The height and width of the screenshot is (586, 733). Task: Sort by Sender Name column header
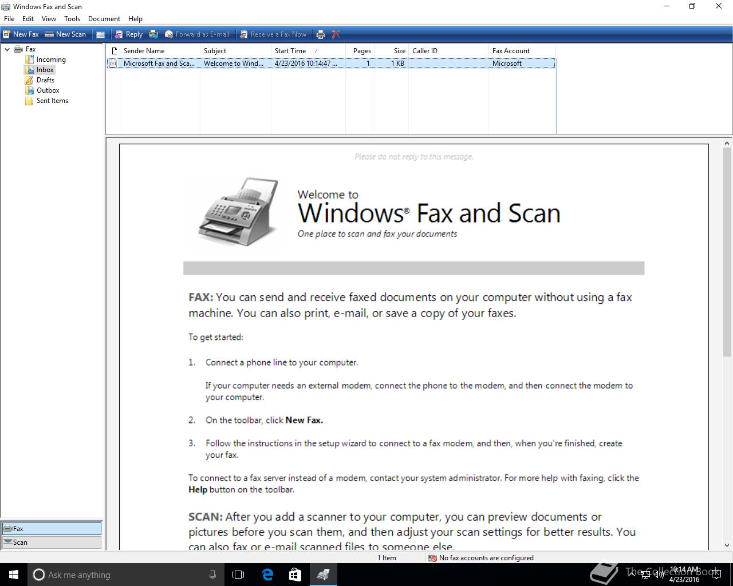160,51
